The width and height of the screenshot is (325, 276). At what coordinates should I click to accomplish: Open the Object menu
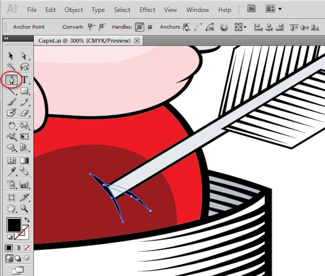coord(74,9)
